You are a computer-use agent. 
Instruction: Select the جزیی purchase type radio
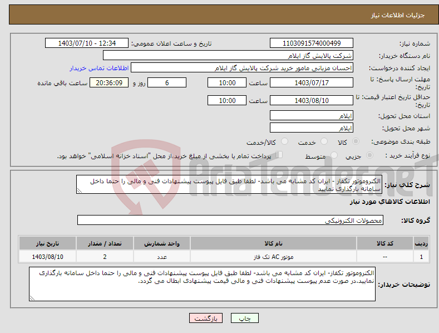tap(369, 155)
